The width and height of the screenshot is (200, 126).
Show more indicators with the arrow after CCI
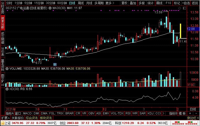[163, 113]
